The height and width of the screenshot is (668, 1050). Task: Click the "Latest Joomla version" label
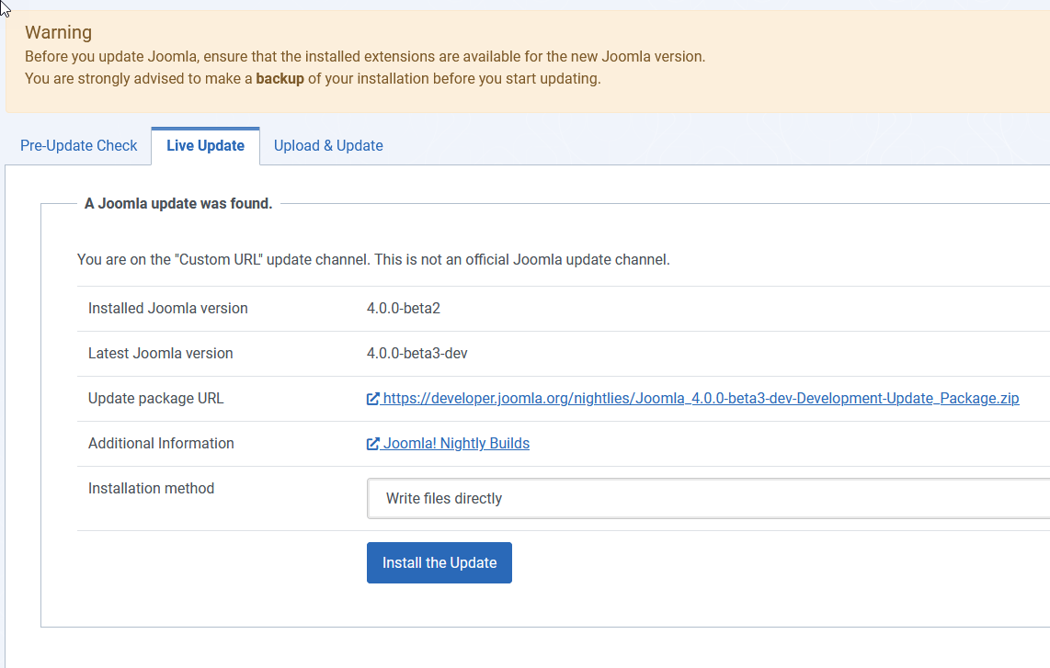click(x=161, y=354)
